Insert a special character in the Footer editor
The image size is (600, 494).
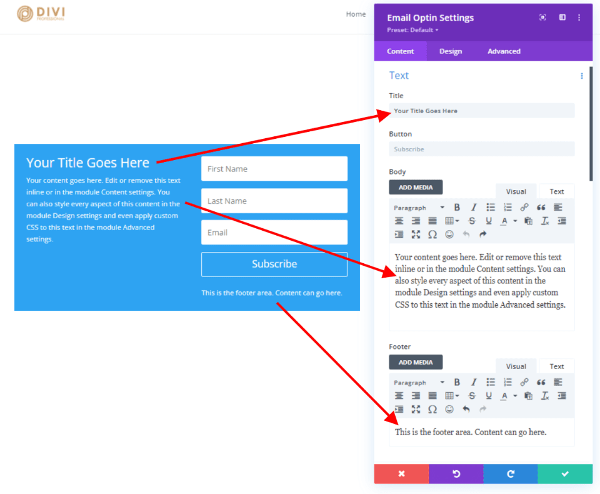[x=432, y=409]
